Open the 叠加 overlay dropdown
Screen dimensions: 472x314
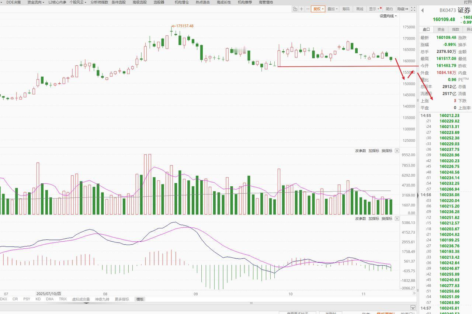pyautogui.click(x=332, y=9)
